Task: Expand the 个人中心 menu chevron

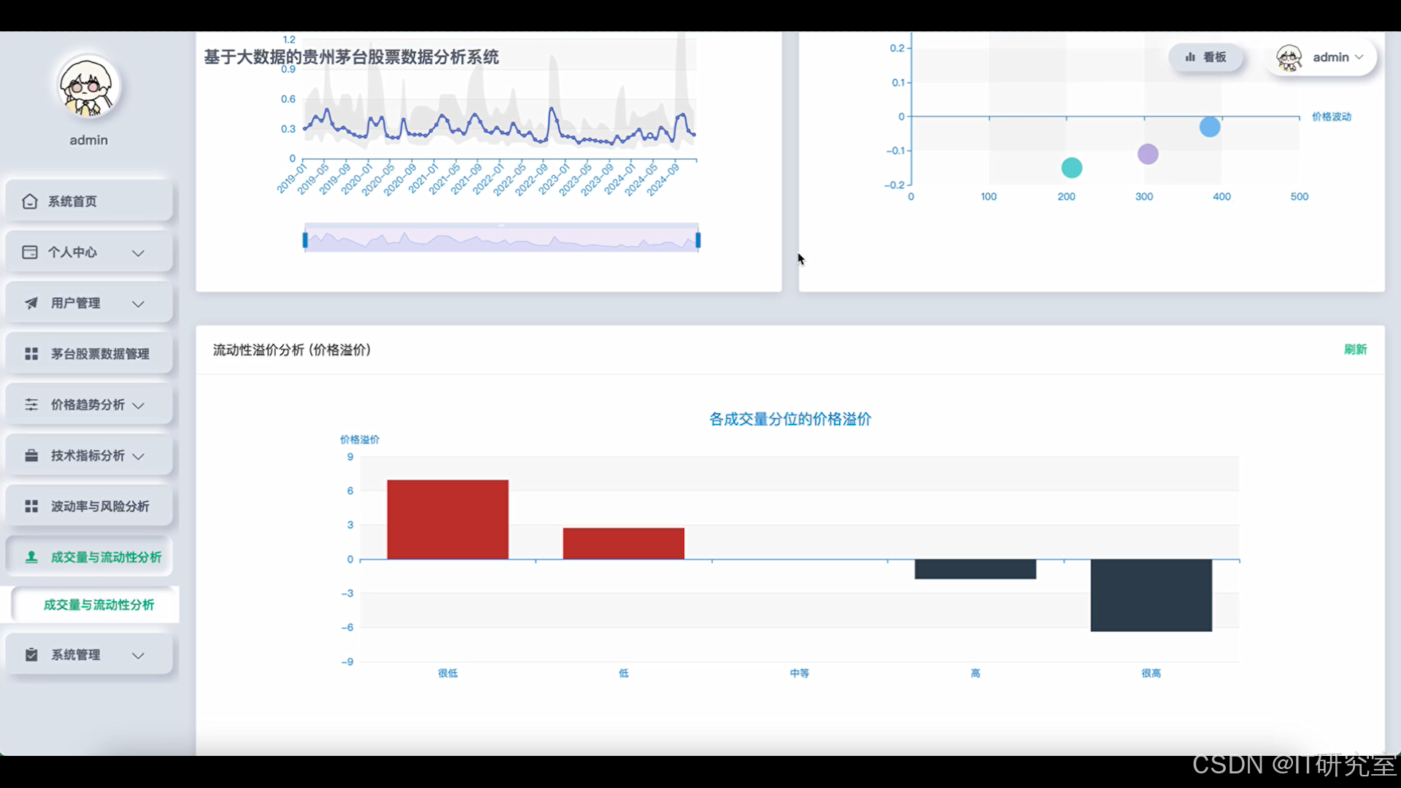Action: coord(138,252)
